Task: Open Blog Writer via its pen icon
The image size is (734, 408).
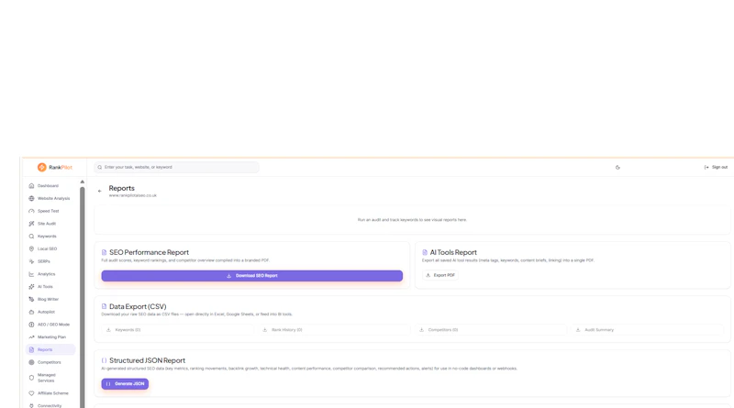Action: pos(31,299)
